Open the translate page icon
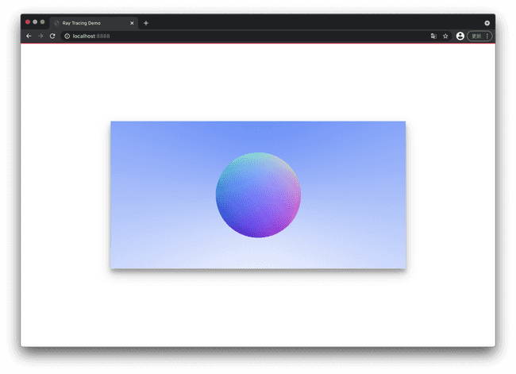 (433, 36)
